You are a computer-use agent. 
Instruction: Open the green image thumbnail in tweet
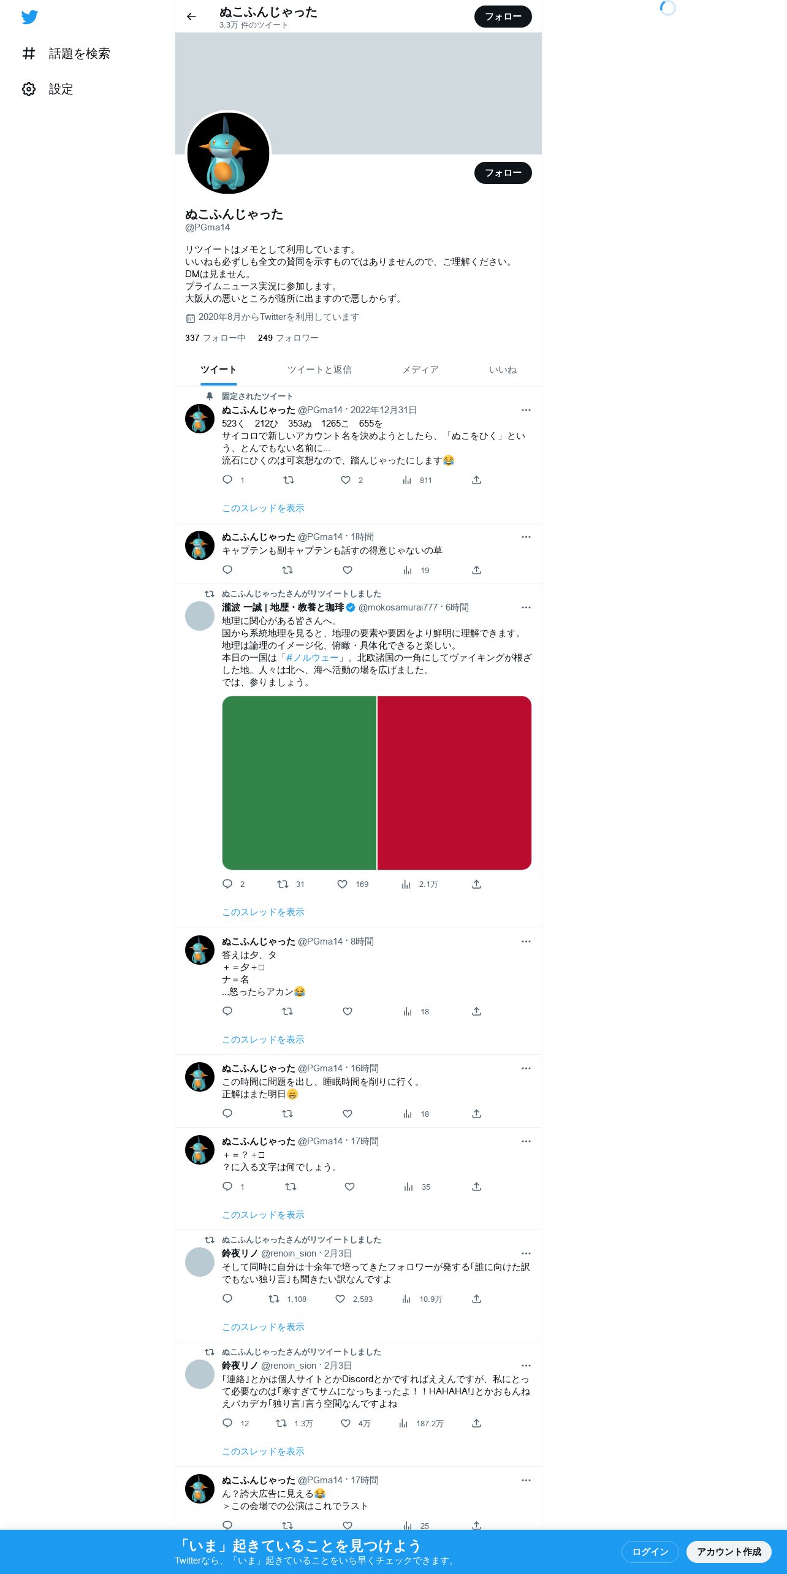tap(299, 783)
